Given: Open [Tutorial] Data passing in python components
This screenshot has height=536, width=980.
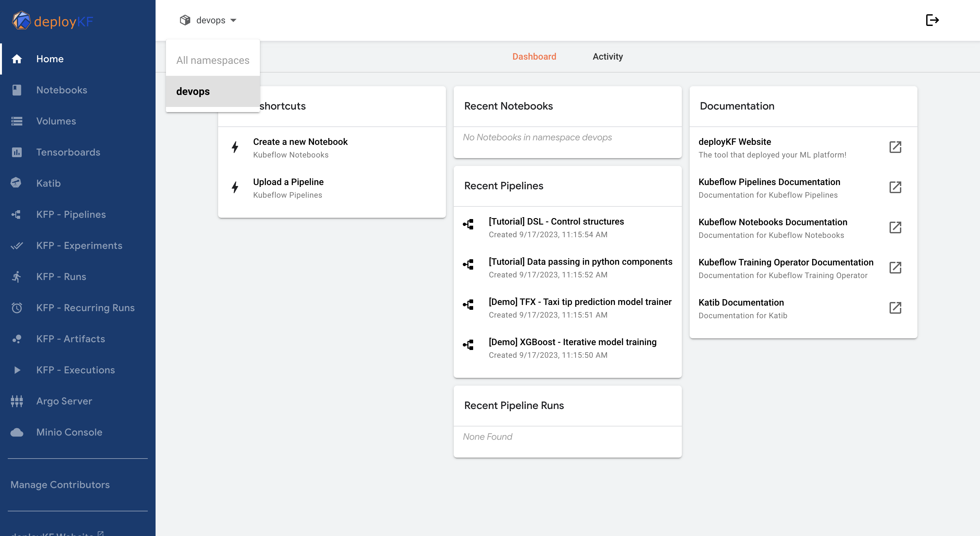Looking at the screenshot, I should (x=567, y=268).
